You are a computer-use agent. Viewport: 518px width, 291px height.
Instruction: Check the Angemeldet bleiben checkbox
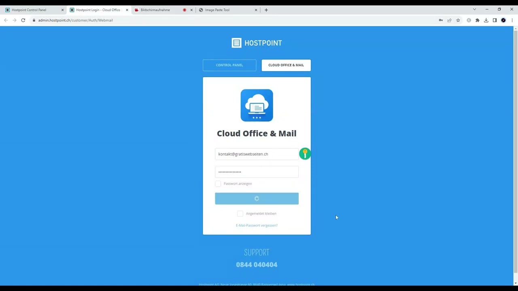click(x=240, y=213)
